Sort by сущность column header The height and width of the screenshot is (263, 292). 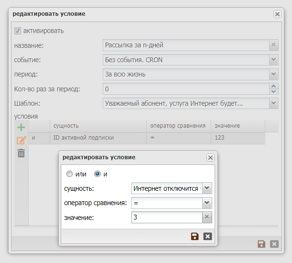click(x=97, y=126)
